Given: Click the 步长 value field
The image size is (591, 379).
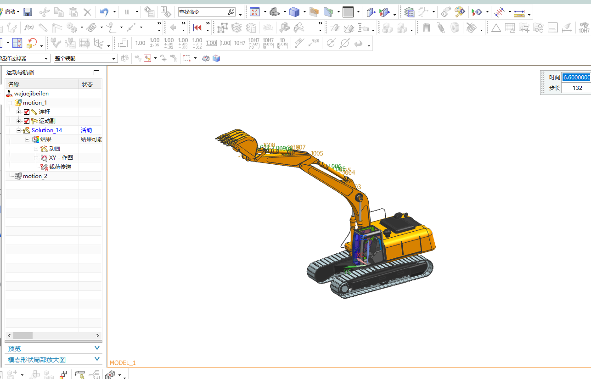Looking at the screenshot, I should 577,88.
